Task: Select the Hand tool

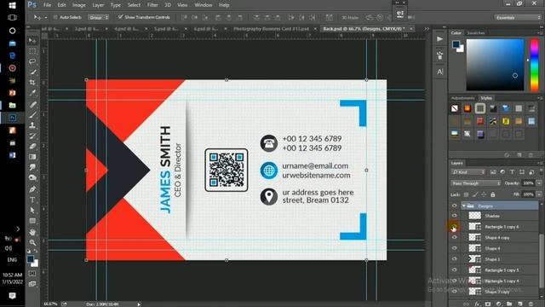Action: point(32,232)
